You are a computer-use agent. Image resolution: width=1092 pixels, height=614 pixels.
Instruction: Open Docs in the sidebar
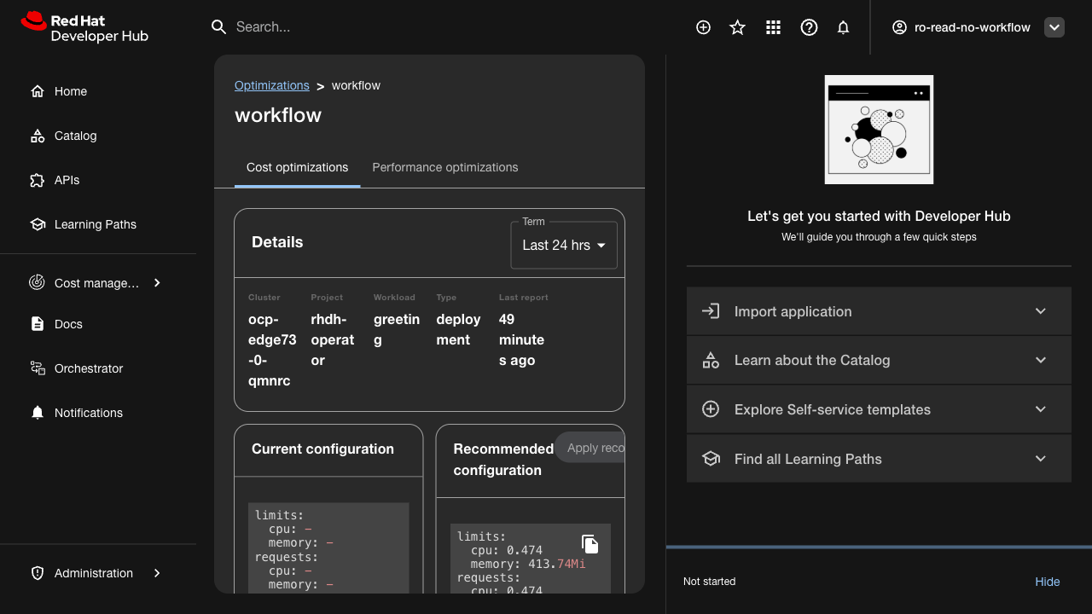(x=68, y=324)
